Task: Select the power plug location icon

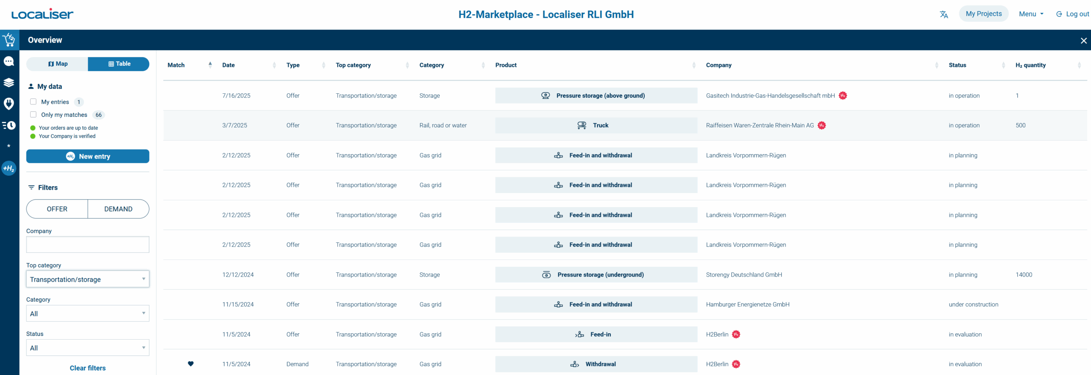Action: 9,104
